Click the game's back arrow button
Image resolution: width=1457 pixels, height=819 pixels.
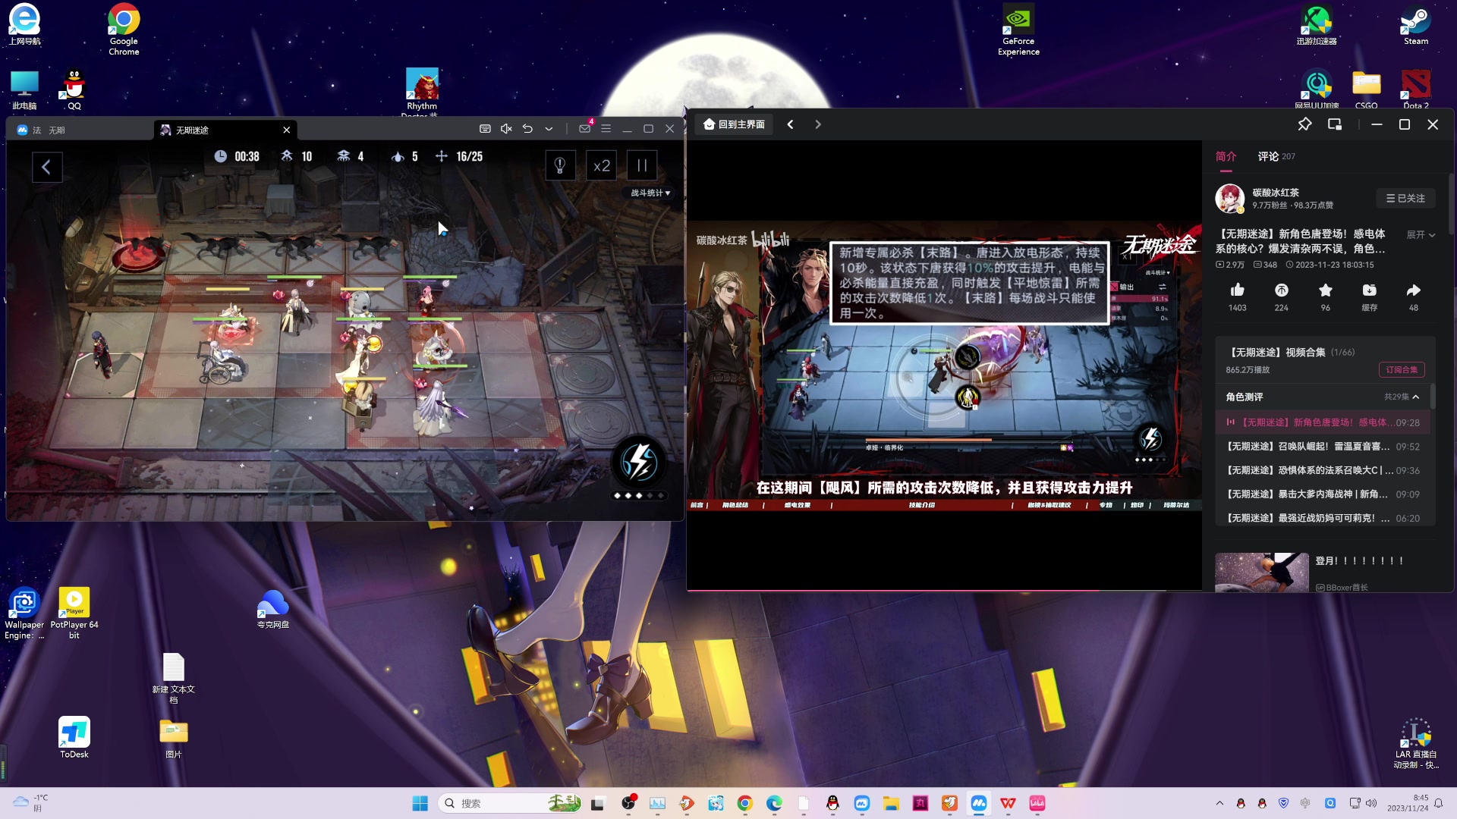coord(46,167)
